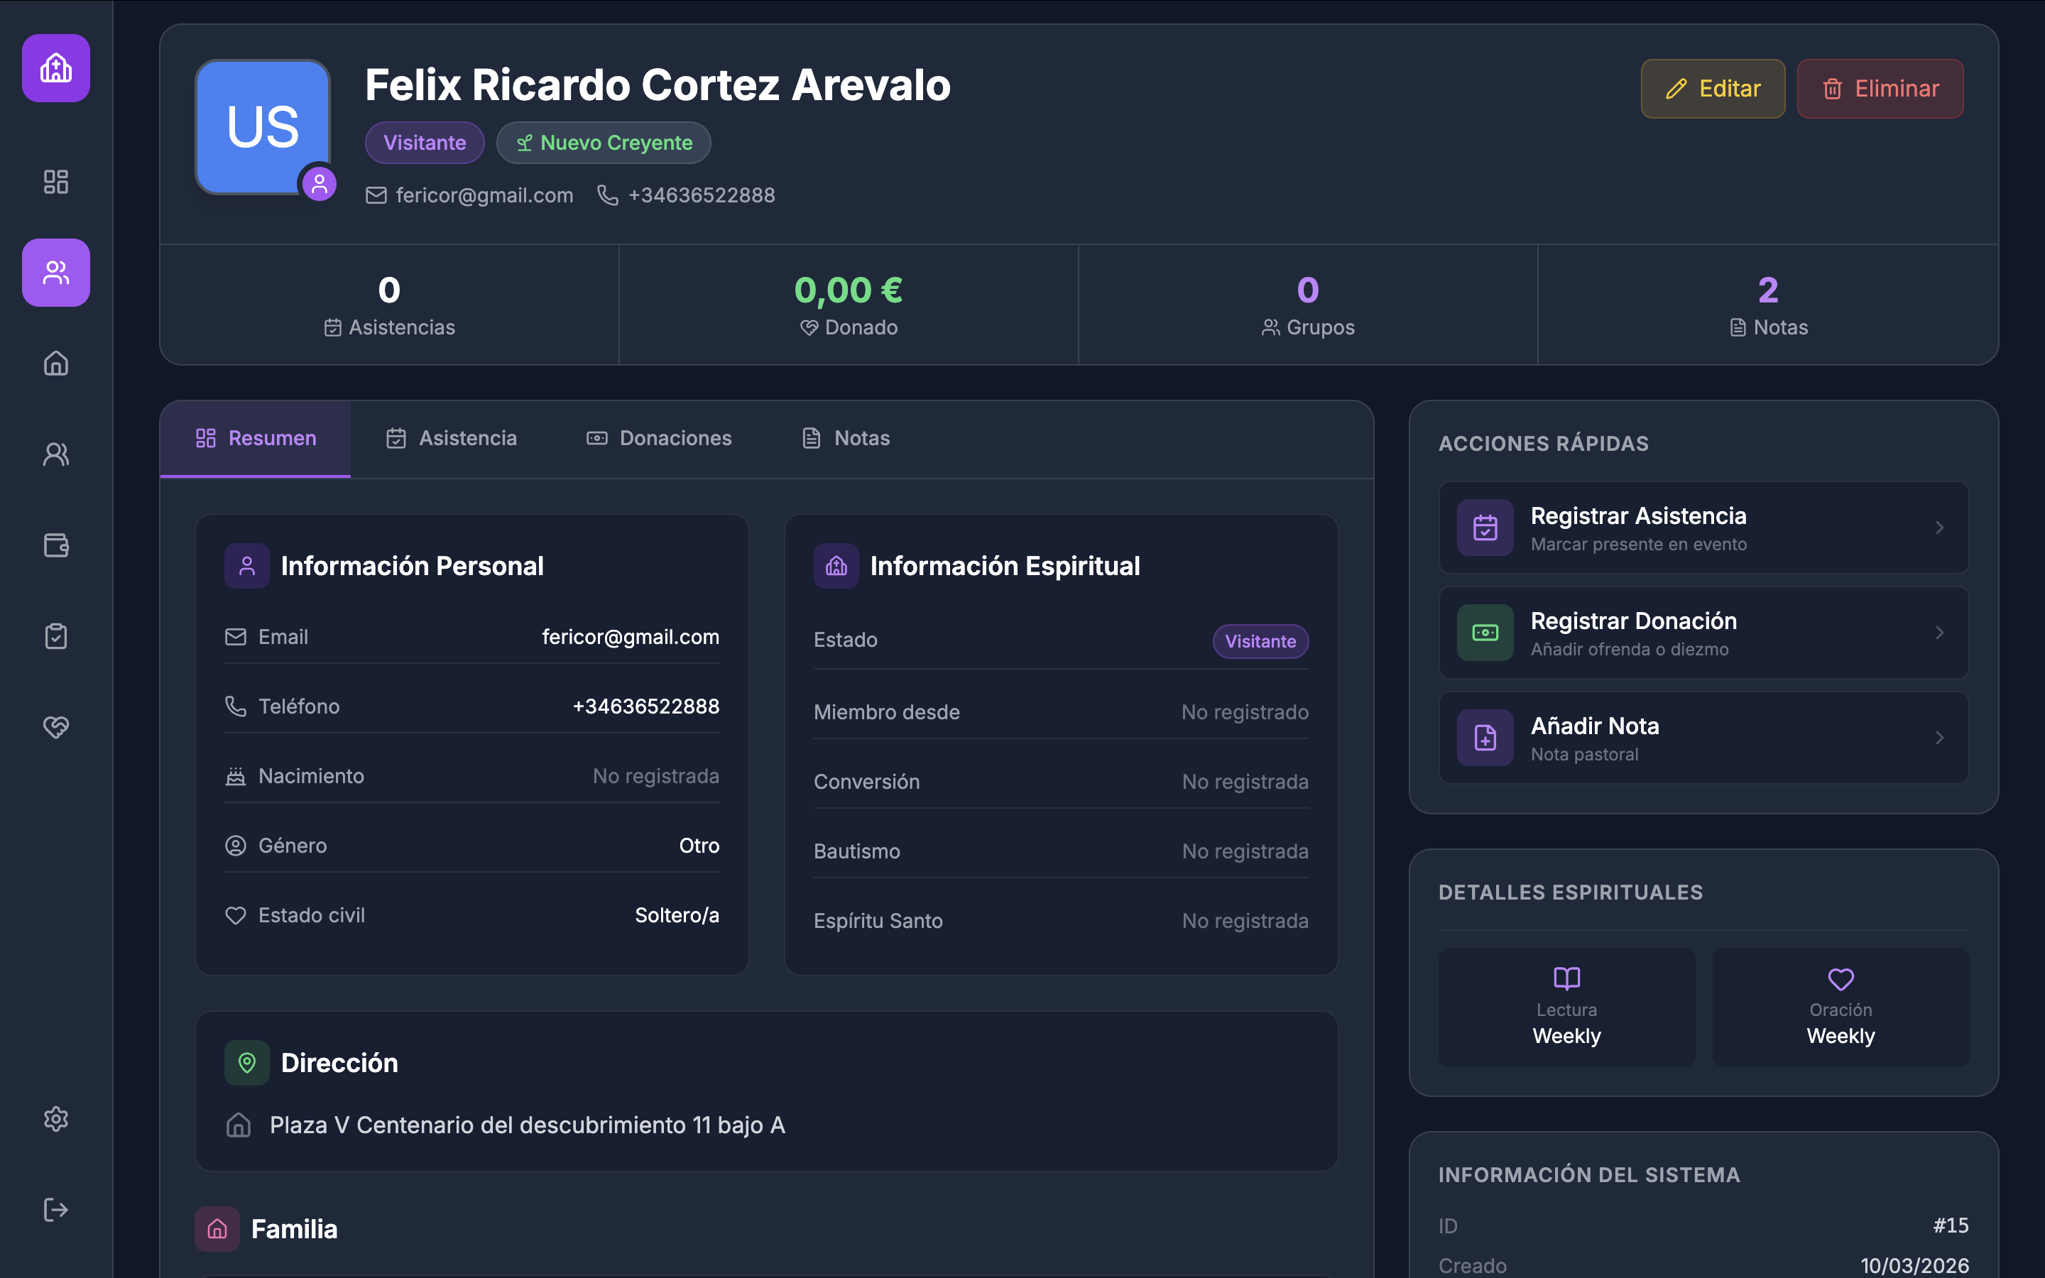Viewport: 2045px width, 1278px height.
Task: Click the Editar button
Action: pos(1712,88)
